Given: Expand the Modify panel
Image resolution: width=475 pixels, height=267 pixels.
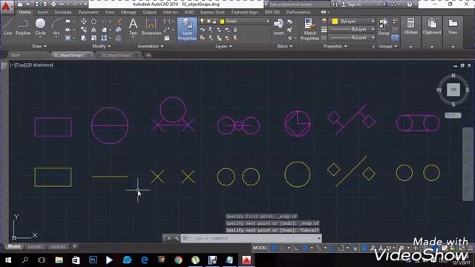Looking at the screenshot, I should pyautogui.click(x=101, y=46).
